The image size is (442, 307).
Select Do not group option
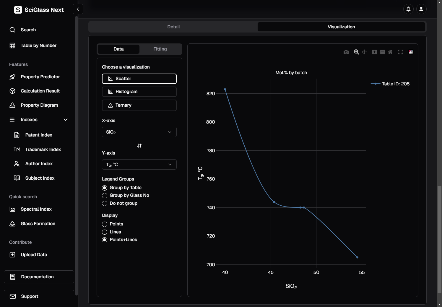[105, 203]
